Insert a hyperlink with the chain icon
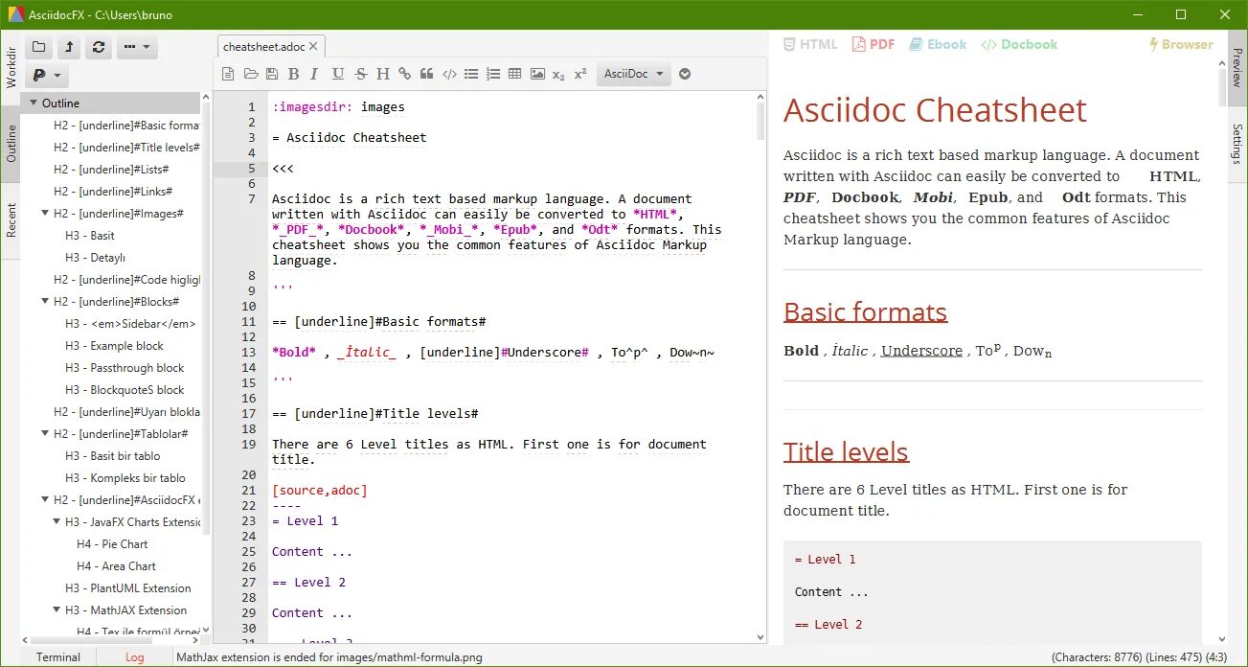 (404, 74)
